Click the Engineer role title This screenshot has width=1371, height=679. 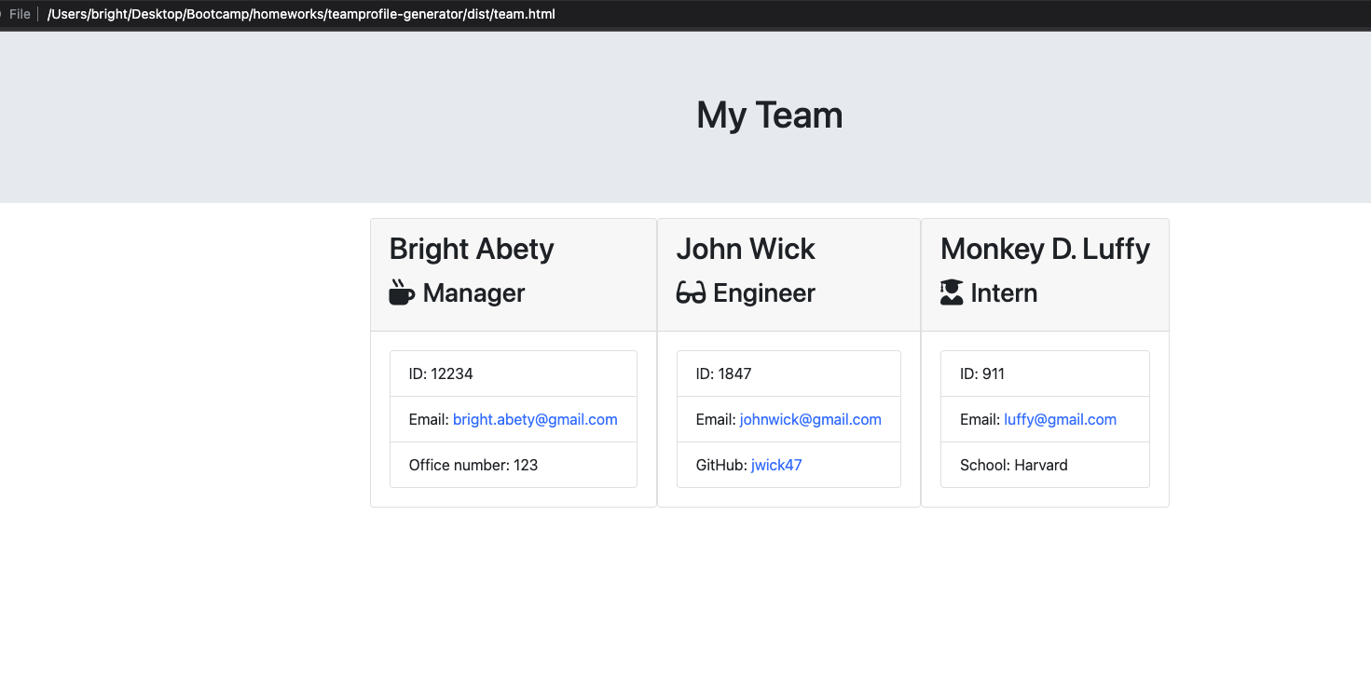(x=764, y=292)
